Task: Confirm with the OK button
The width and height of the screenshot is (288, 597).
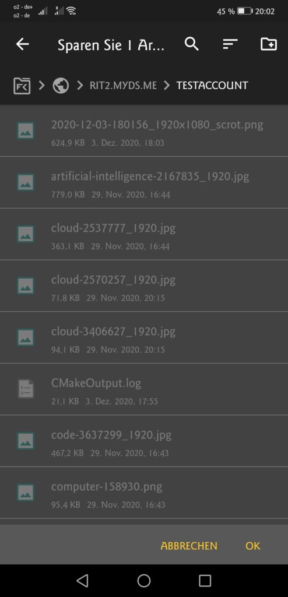Action: coord(252,546)
